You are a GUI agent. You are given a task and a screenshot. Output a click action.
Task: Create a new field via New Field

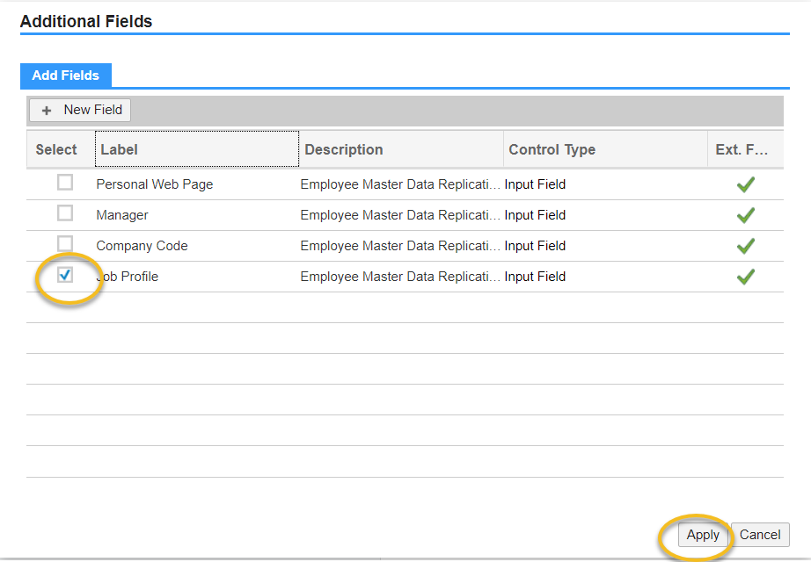point(79,110)
